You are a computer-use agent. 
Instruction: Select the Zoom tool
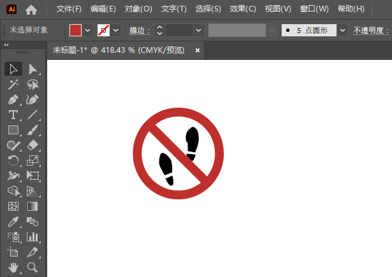click(33, 267)
